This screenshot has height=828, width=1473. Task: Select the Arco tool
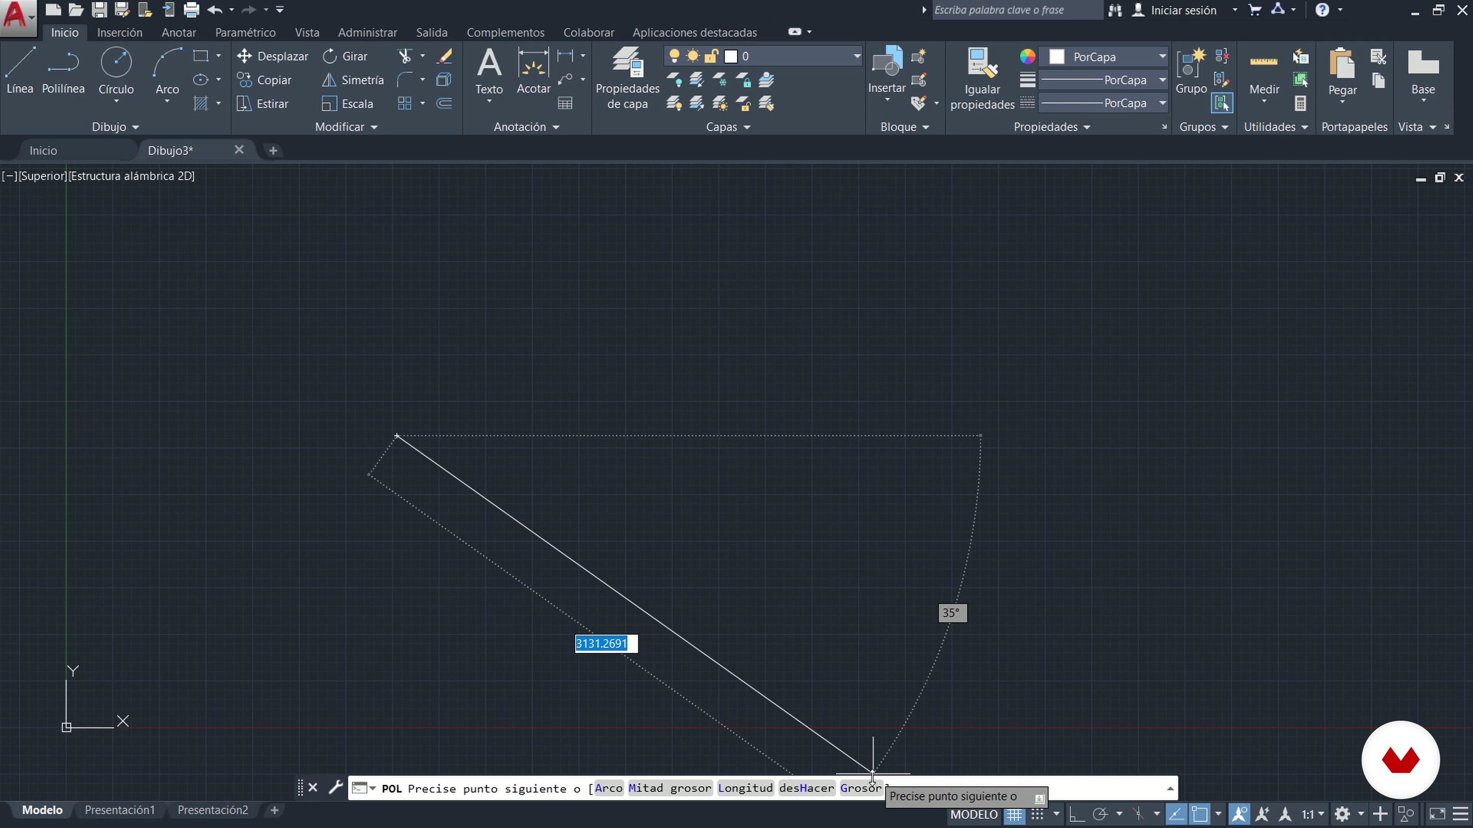167,70
